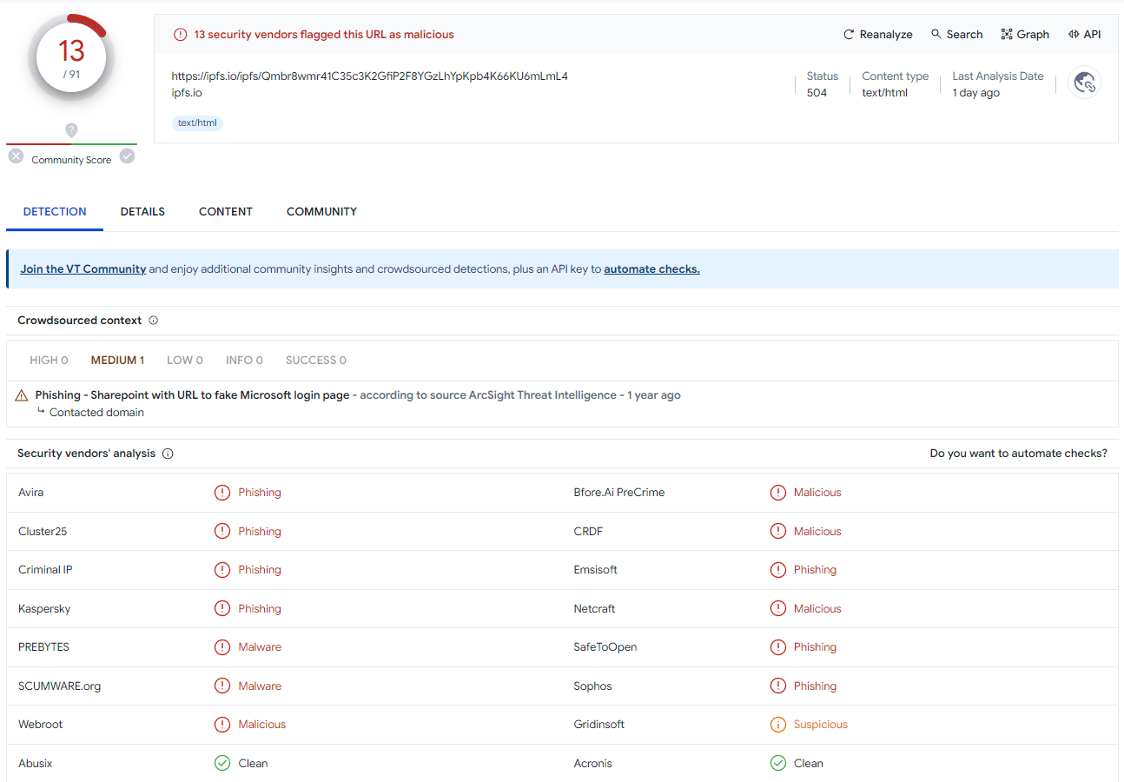Click the SafeToOpen vendor name
The width and height of the screenshot is (1124, 782).
point(605,647)
